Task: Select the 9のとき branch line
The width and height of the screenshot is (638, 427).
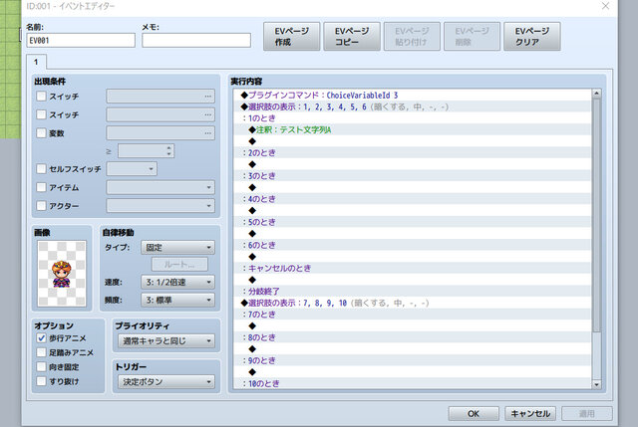Action: pos(413,360)
